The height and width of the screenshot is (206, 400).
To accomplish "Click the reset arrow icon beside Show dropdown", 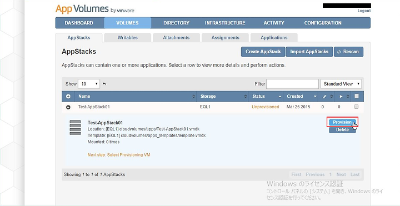I will coord(104,84).
